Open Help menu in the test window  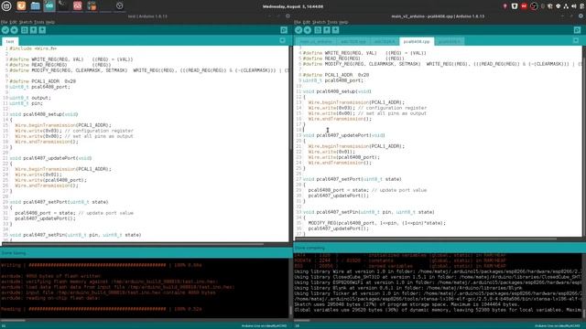(x=50, y=22)
